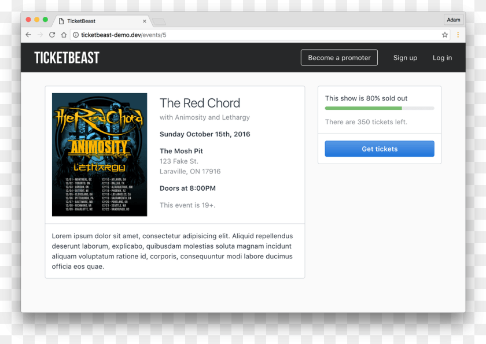View site info icon in address bar
Image resolution: width=486 pixels, height=344 pixels.
pos(76,35)
